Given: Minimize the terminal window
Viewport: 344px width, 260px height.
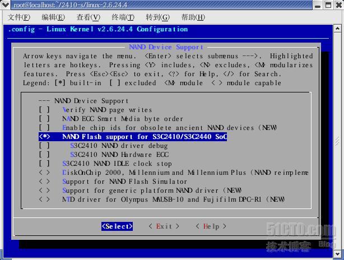Looking at the screenshot, I should pyautogui.click(x=317, y=5).
